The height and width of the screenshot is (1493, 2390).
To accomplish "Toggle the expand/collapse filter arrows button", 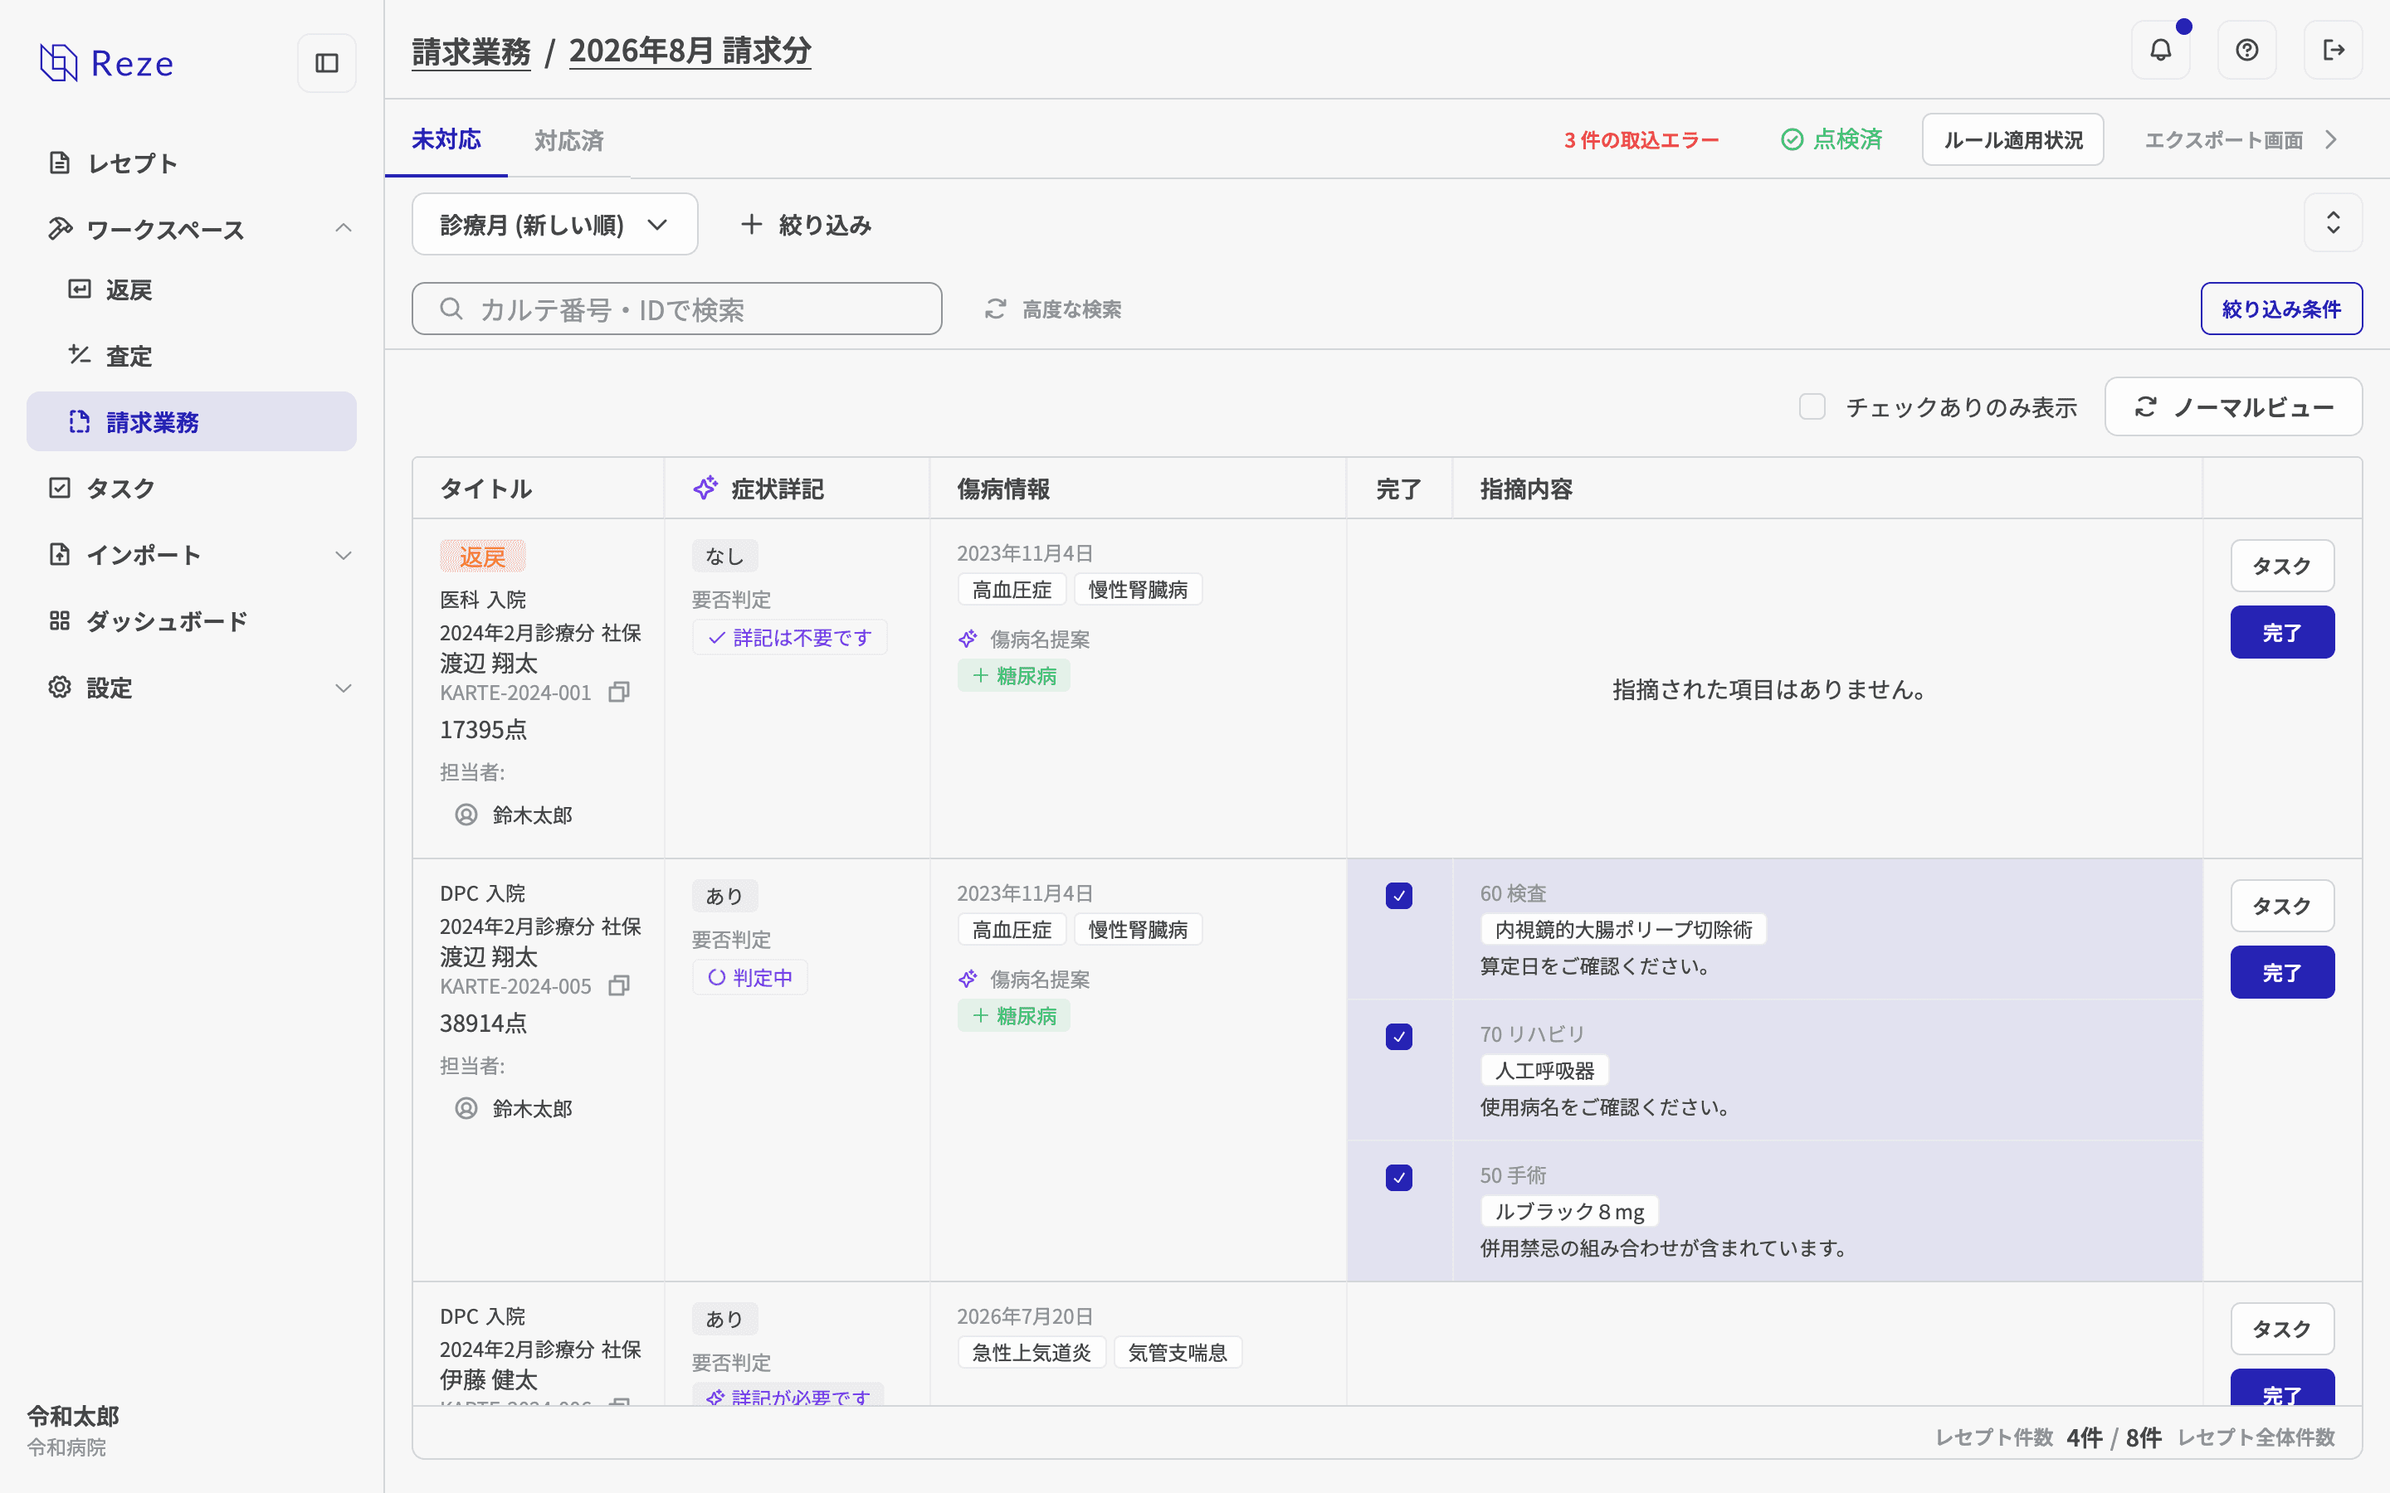I will (2333, 222).
